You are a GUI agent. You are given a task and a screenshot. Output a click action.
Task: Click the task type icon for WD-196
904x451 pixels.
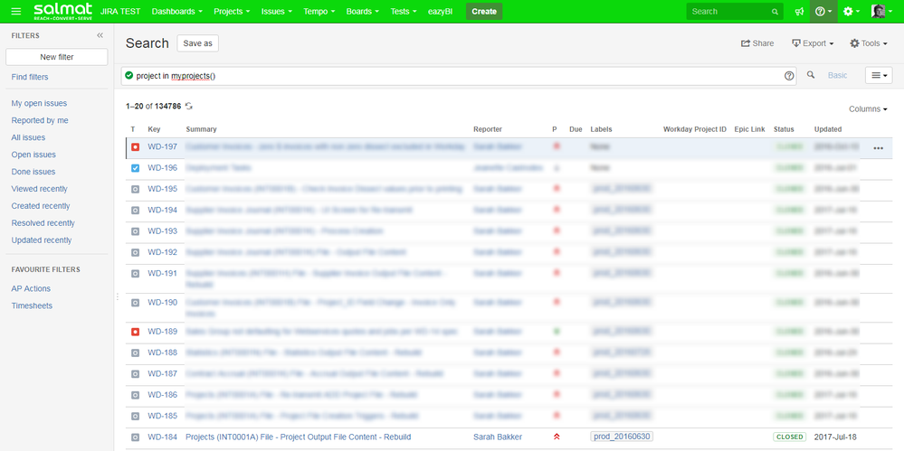(135, 168)
